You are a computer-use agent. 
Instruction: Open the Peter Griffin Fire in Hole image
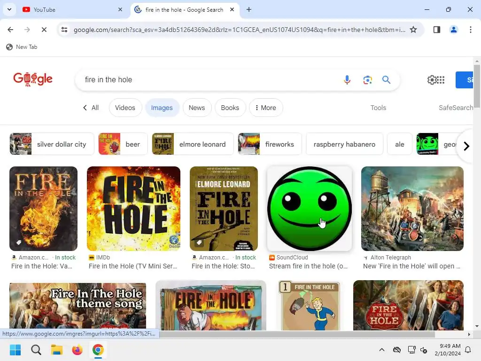point(211,306)
